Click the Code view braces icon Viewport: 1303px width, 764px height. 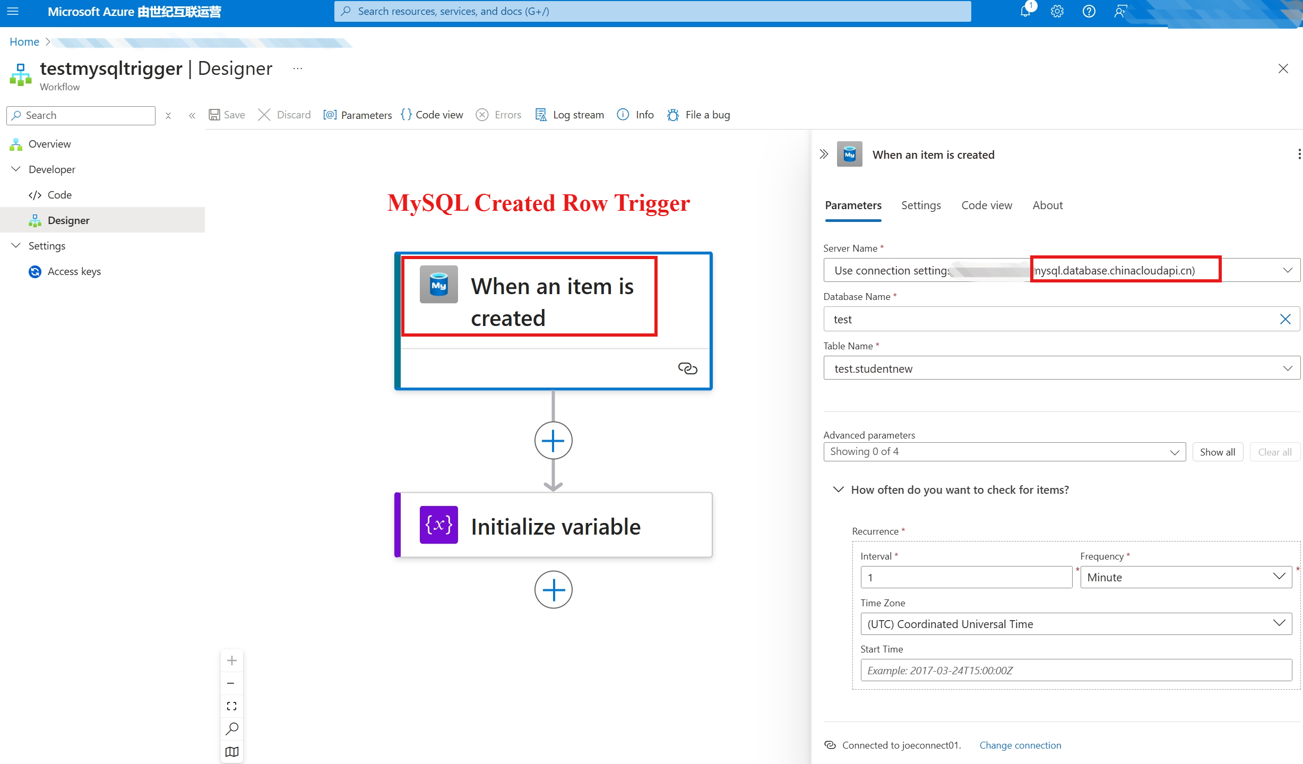tap(407, 115)
